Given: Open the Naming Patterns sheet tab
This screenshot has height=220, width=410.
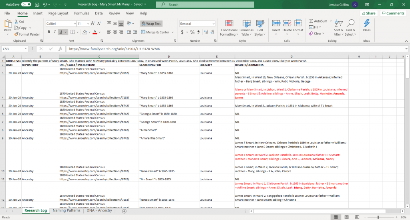Looking at the screenshot, I should point(66,210).
